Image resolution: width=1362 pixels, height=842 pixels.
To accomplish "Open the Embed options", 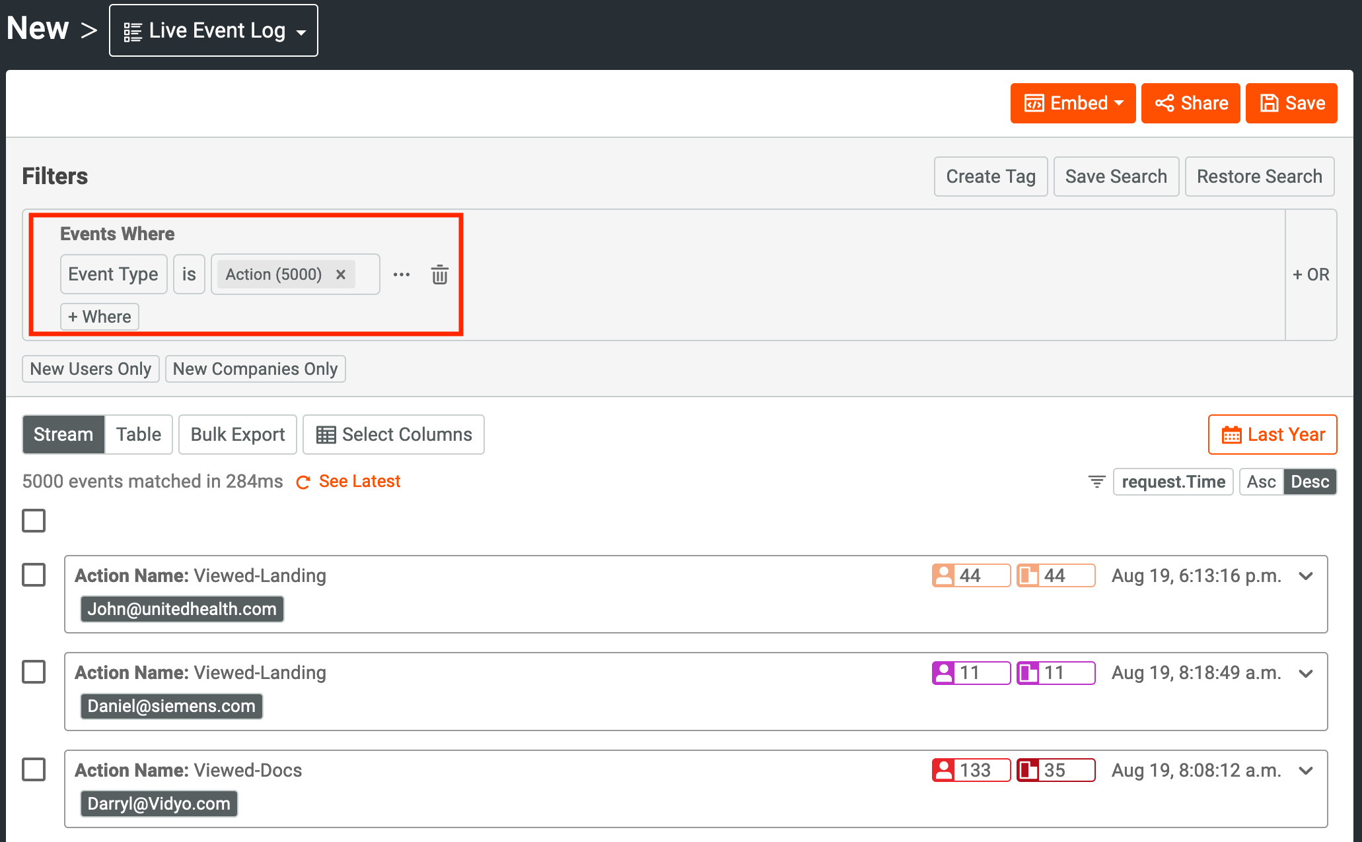I will 1071,103.
